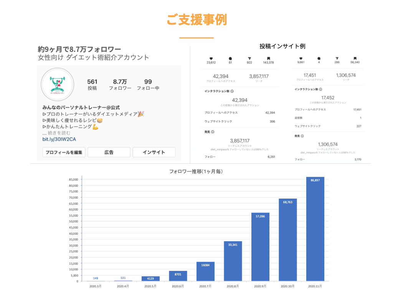Click the chart title フォロワー推移(1ヶ月毎)
Screen dimensions: 393x295
(x=196, y=171)
